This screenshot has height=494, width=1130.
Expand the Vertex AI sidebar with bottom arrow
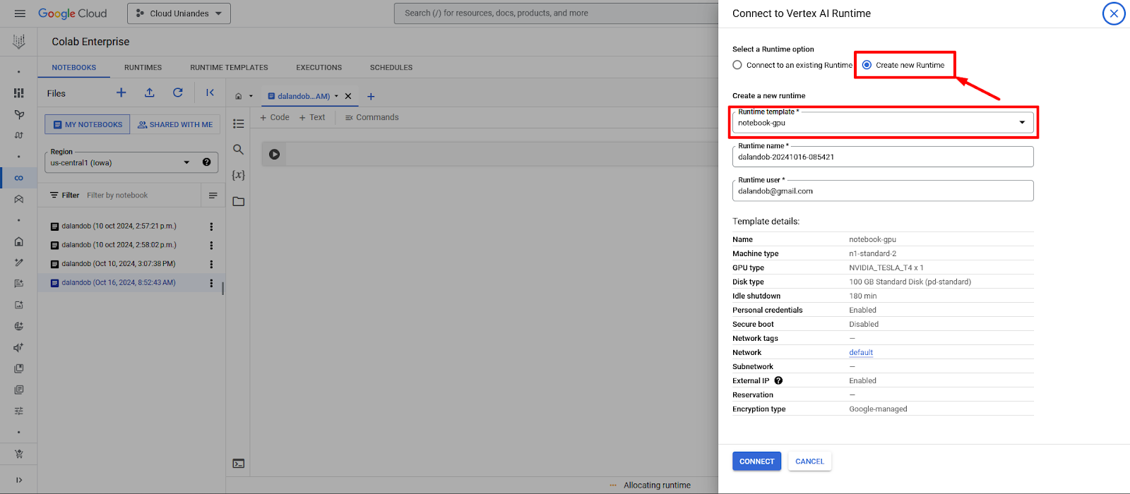19,480
